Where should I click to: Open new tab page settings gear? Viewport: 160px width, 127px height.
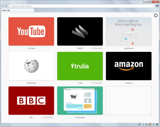156,15
